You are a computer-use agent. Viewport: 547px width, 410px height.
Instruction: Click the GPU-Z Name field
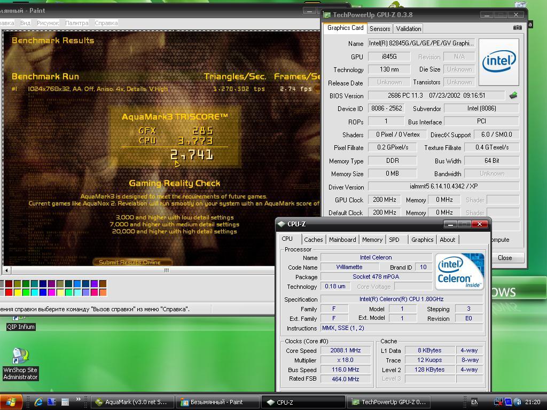421,43
